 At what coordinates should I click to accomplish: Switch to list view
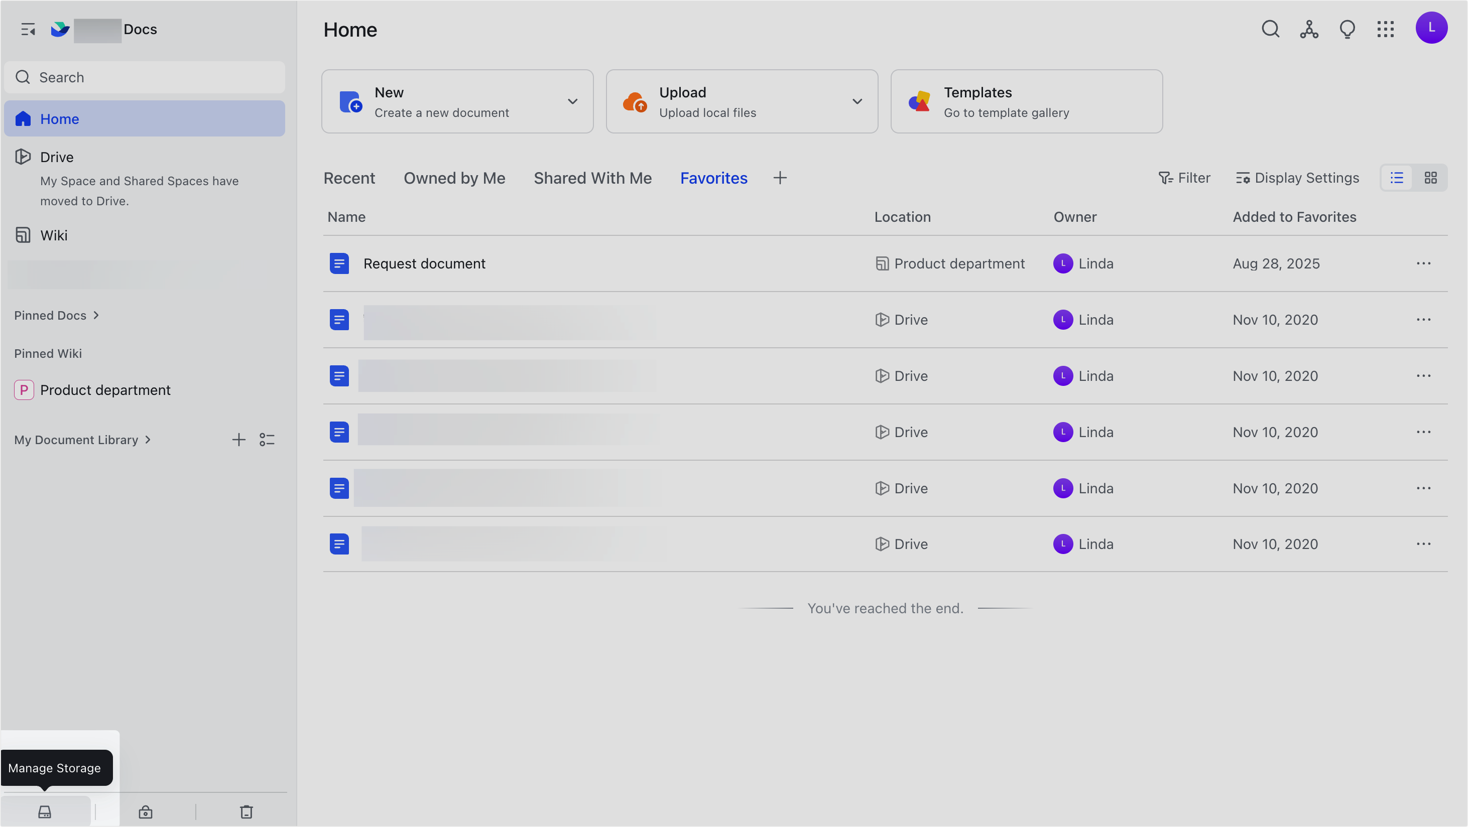[1396, 178]
